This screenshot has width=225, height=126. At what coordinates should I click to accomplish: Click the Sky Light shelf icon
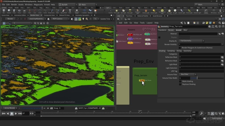170,11
